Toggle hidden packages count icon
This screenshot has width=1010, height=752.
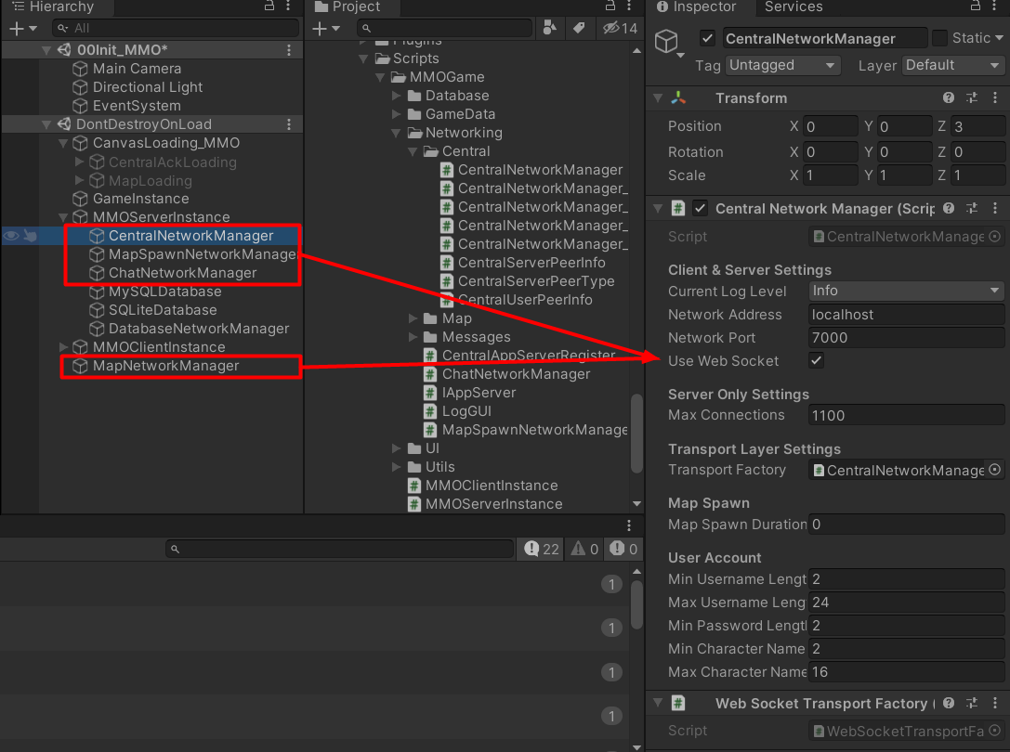620,28
